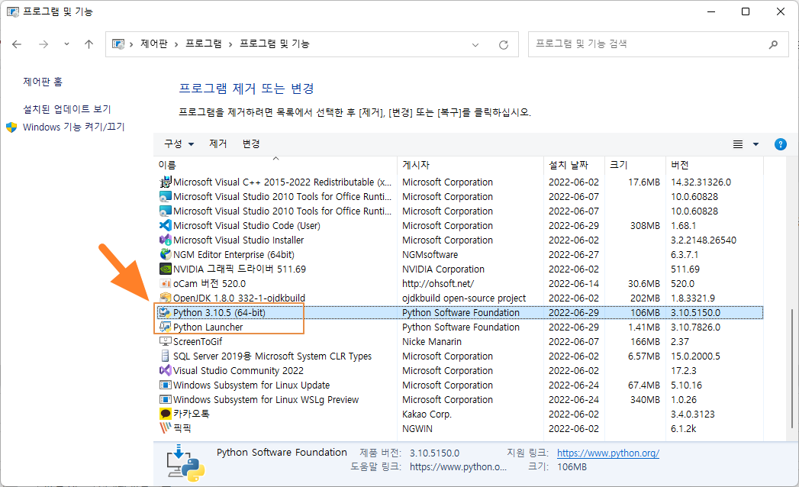The width and height of the screenshot is (799, 487).
Task: Go forward with the right arrow
Action: tap(43, 44)
